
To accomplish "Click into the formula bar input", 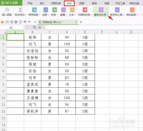I will [x=94, y=28].
